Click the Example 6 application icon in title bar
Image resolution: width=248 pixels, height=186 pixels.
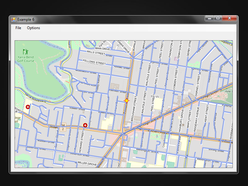13,20
